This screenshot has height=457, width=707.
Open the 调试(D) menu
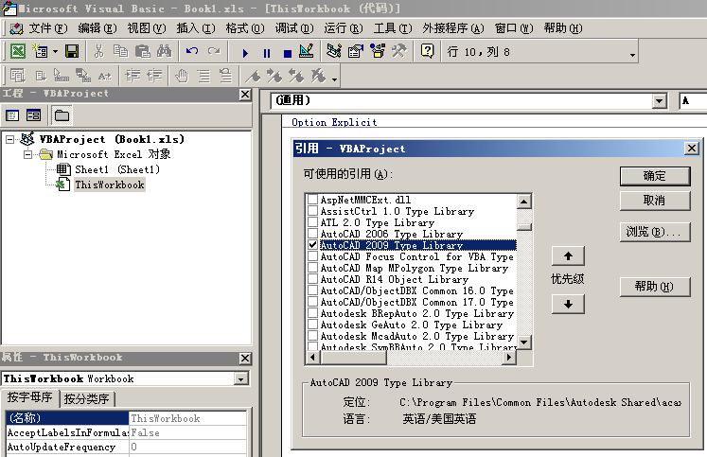(x=294, y=28)
